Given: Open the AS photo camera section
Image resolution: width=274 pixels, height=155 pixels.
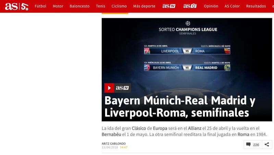Looking at the screenshot, I should pyautogui.click(x=190, y=6).
